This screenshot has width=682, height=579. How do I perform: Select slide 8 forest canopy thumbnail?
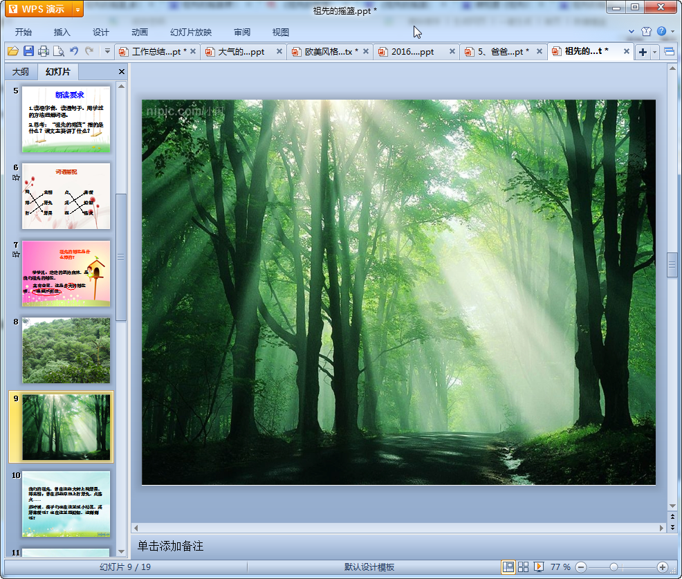66,350
